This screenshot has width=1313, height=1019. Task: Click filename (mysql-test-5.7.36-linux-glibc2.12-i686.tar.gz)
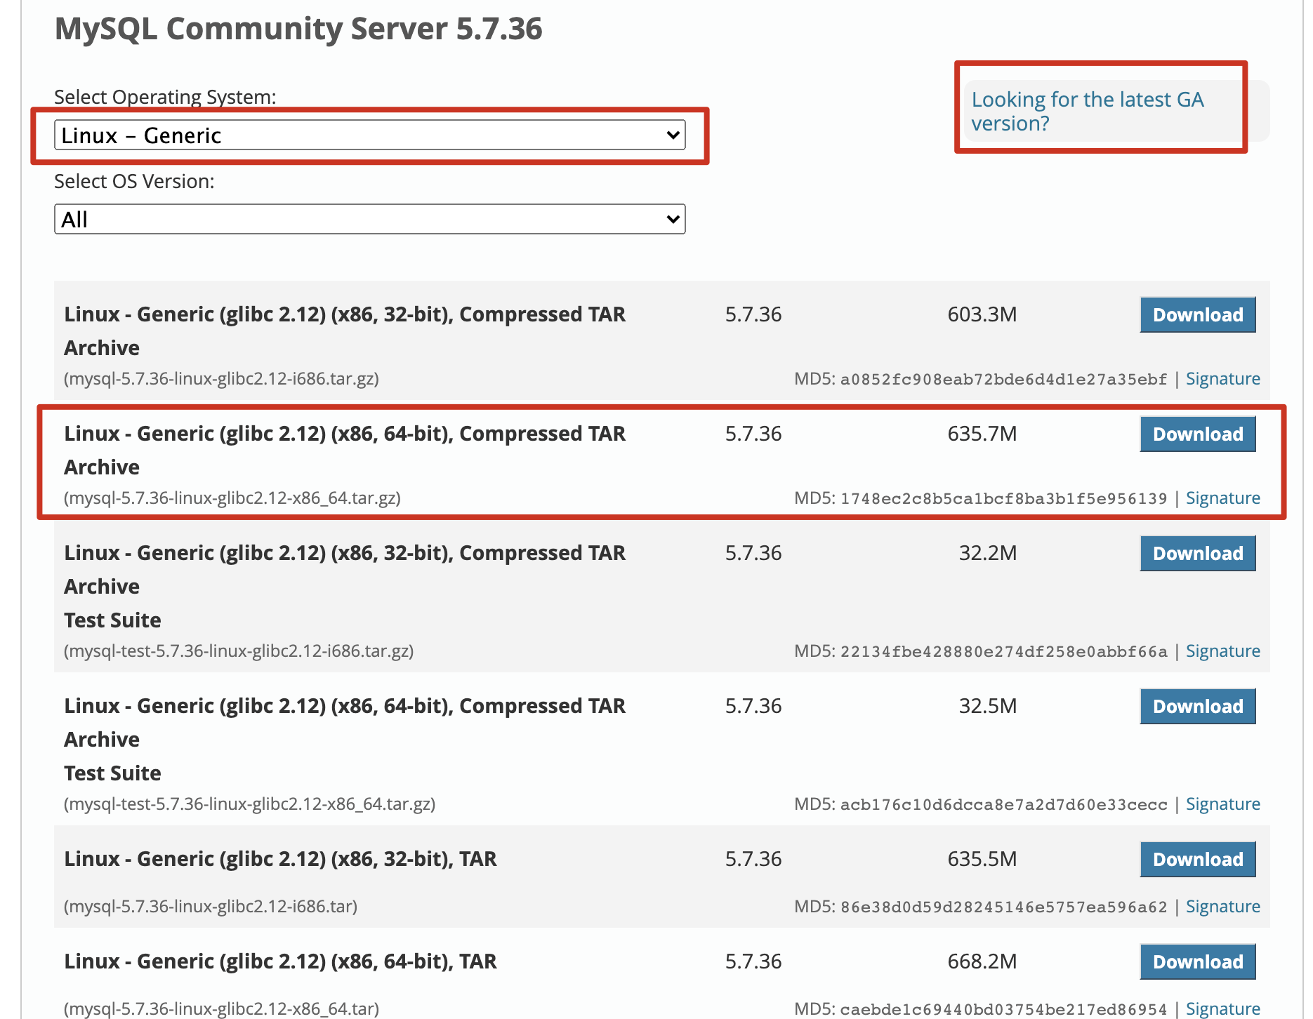pos(239,651)
